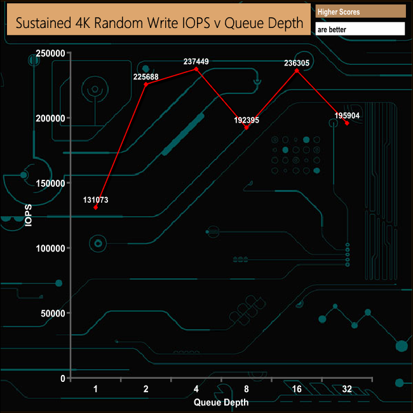This screenshot has width=413, height=413.
Task: Click queue depth label 2 on x-axis
Action: (146, 389)
